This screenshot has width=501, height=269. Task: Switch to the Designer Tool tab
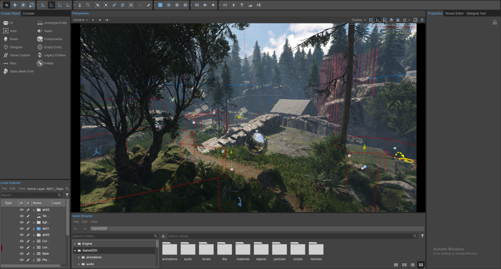476,13
